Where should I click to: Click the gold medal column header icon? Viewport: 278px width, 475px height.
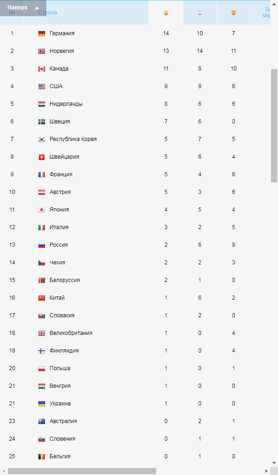pos(166,13)
